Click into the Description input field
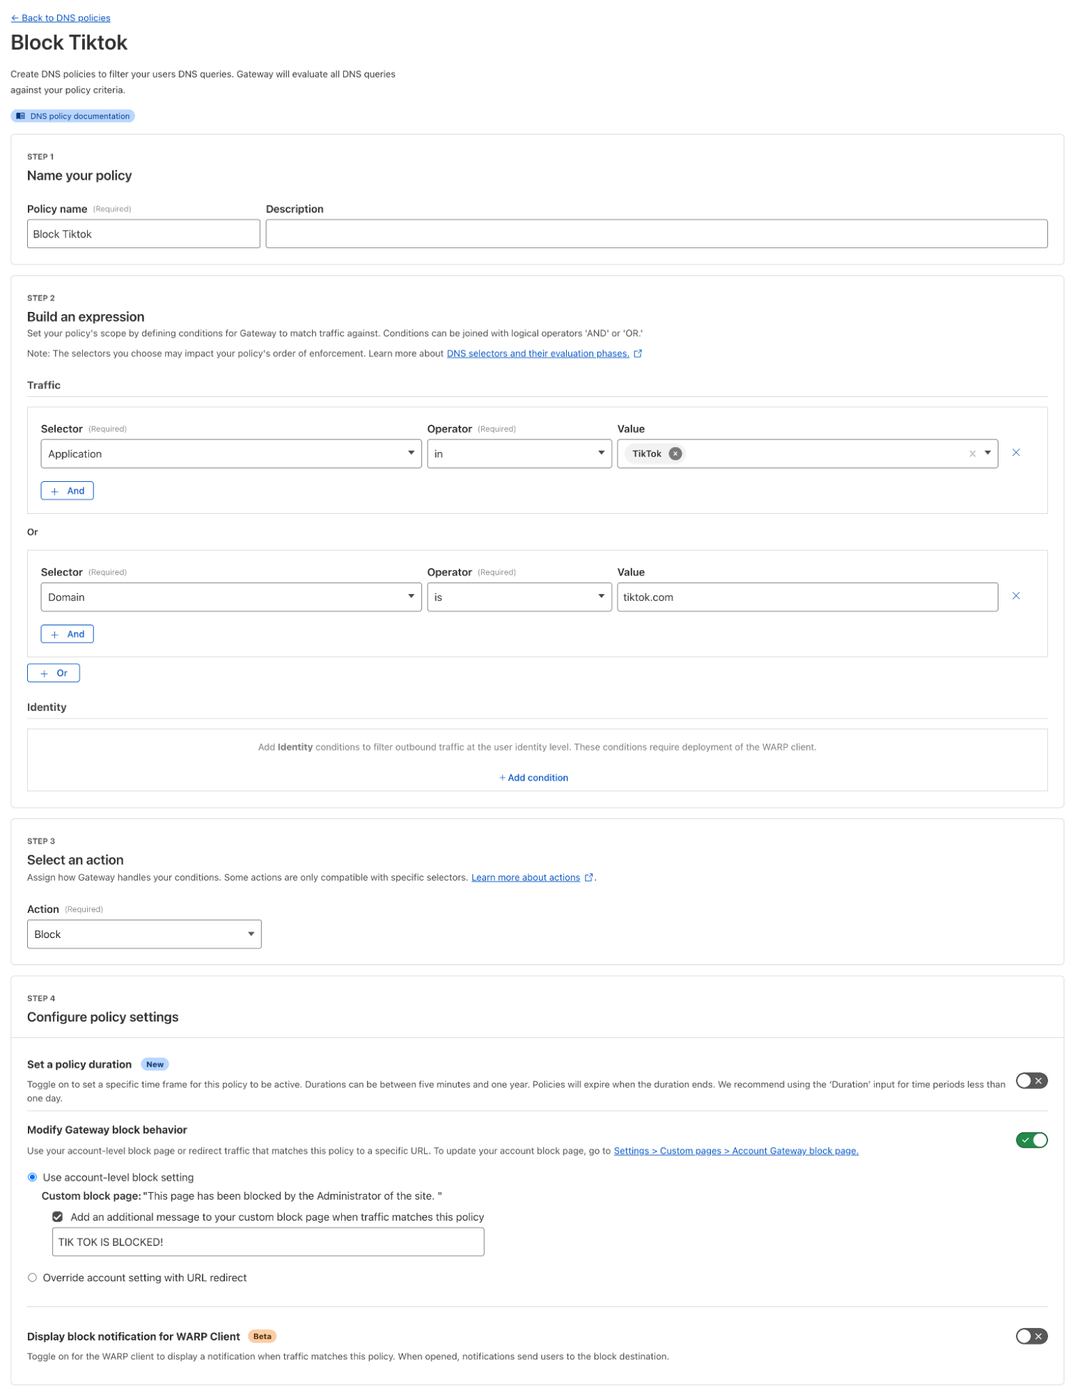Screen dimensions: 1073x1392 tap(656, 234)
